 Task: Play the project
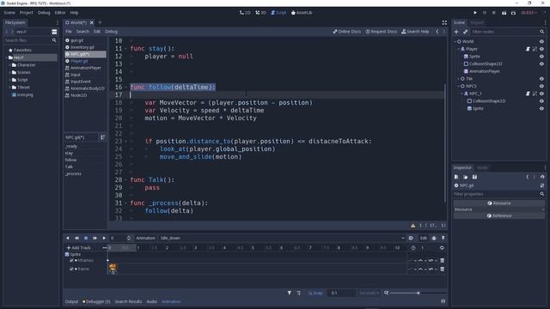(475, 13)
